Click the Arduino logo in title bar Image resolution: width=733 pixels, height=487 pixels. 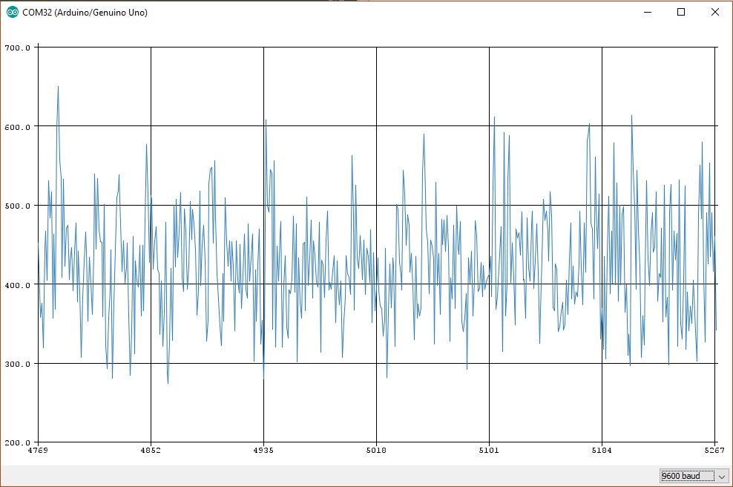[x=13, y=13]
